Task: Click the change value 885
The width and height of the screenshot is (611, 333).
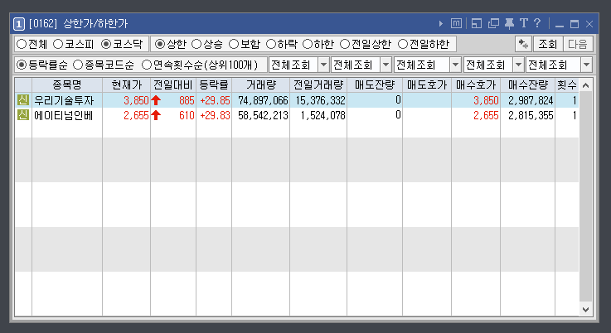Action: click(x=187, y=100)
